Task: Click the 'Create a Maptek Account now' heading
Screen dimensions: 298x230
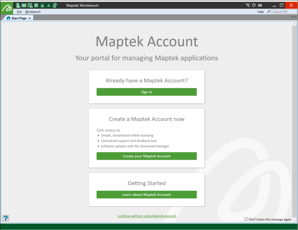Action: (147, 119)
